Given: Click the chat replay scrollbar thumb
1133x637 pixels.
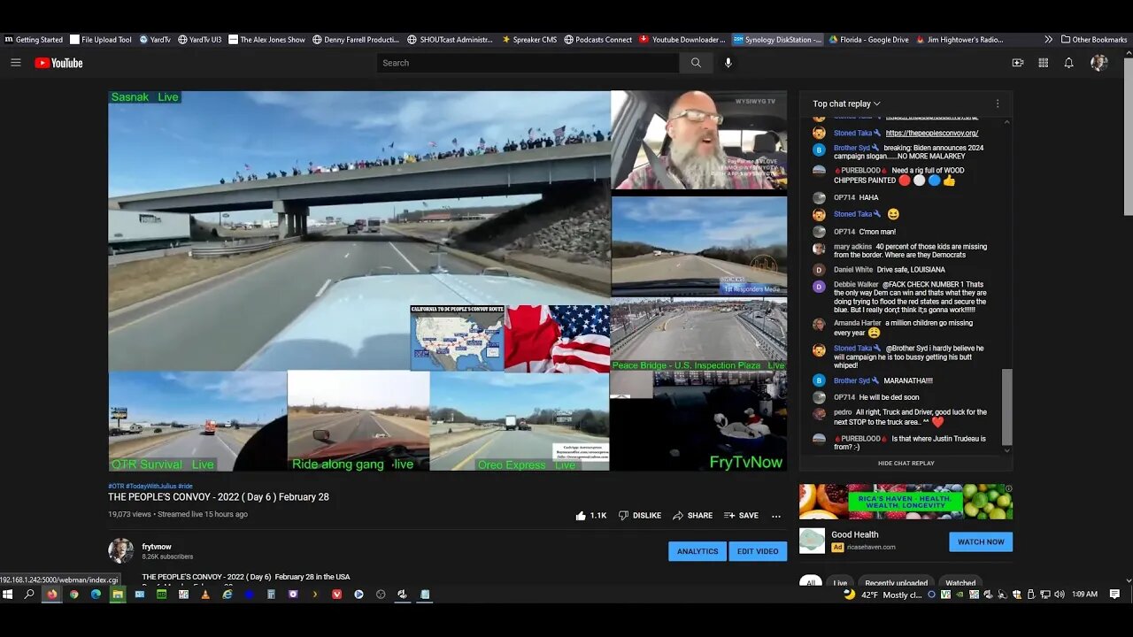Looking at the screenshot, I should 1006,407.
